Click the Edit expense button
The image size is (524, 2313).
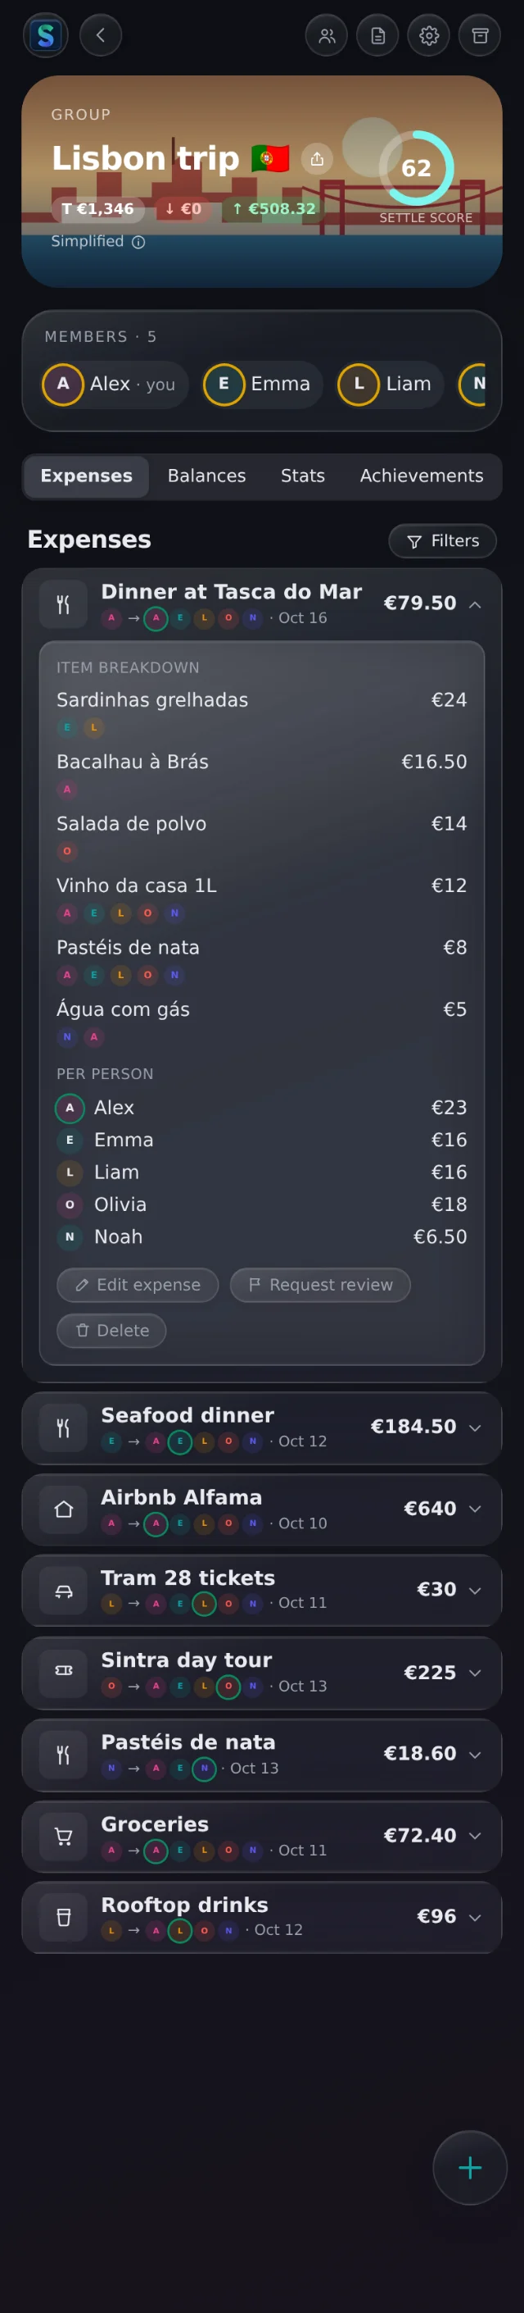[138, 1285]
